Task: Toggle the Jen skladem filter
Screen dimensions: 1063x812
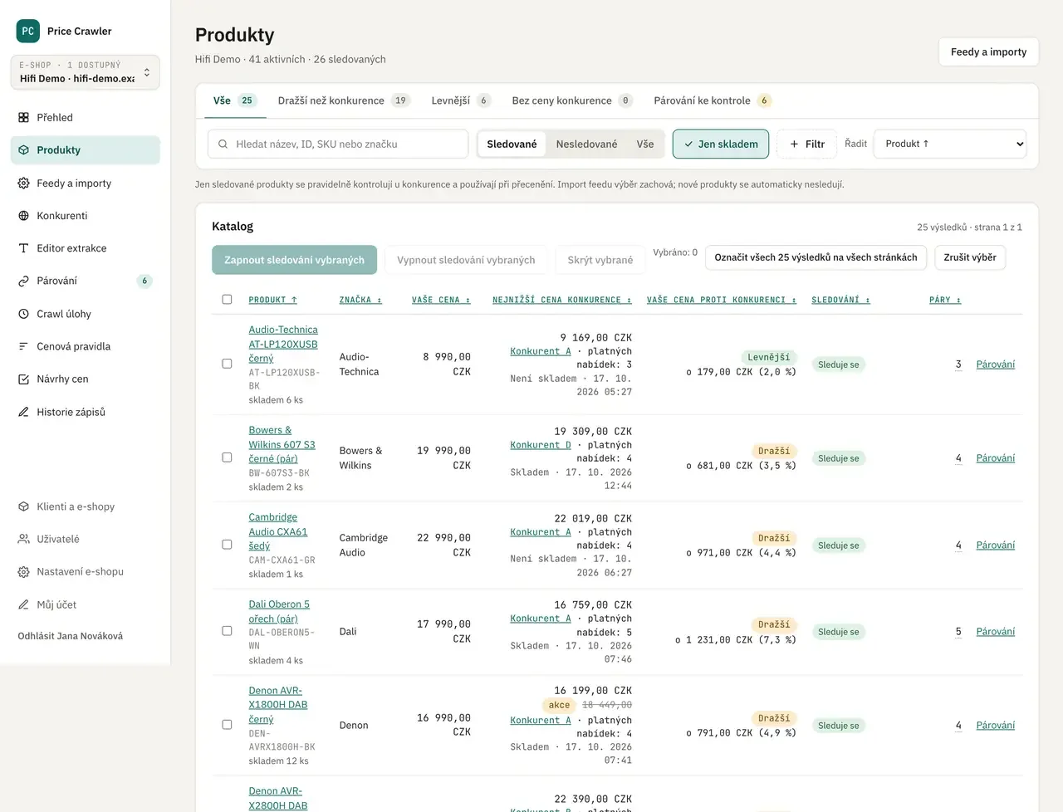Action: (721, 144)
